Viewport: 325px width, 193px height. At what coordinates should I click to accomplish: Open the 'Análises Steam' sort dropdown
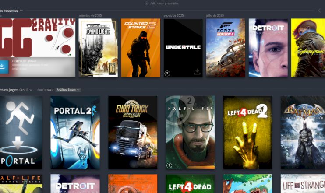click(x=68, y=90)
